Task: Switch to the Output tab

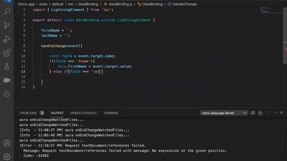Action: (x=57, y=113)
